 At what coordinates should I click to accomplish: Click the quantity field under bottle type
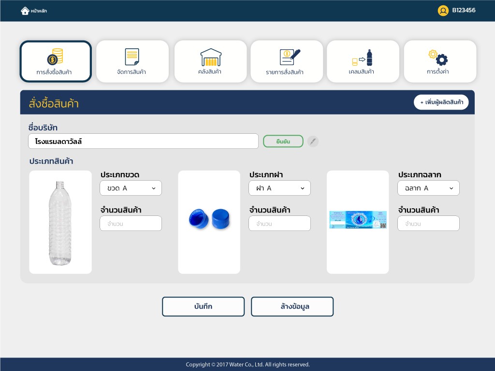(131, 223)
